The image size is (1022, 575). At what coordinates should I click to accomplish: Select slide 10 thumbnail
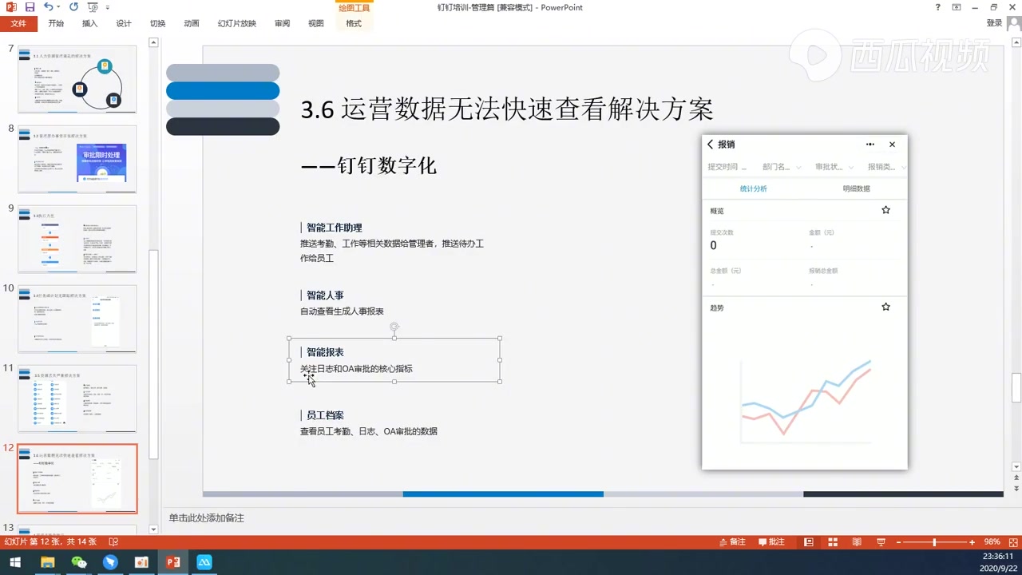tap(77, 319)
